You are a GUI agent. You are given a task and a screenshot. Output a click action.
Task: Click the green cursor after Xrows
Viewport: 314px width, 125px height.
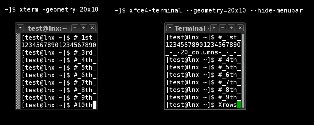click(239, 105)
